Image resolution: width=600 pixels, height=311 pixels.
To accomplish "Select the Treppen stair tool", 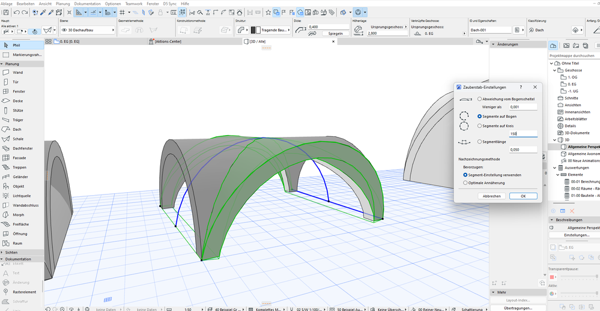I will point(19,168).
